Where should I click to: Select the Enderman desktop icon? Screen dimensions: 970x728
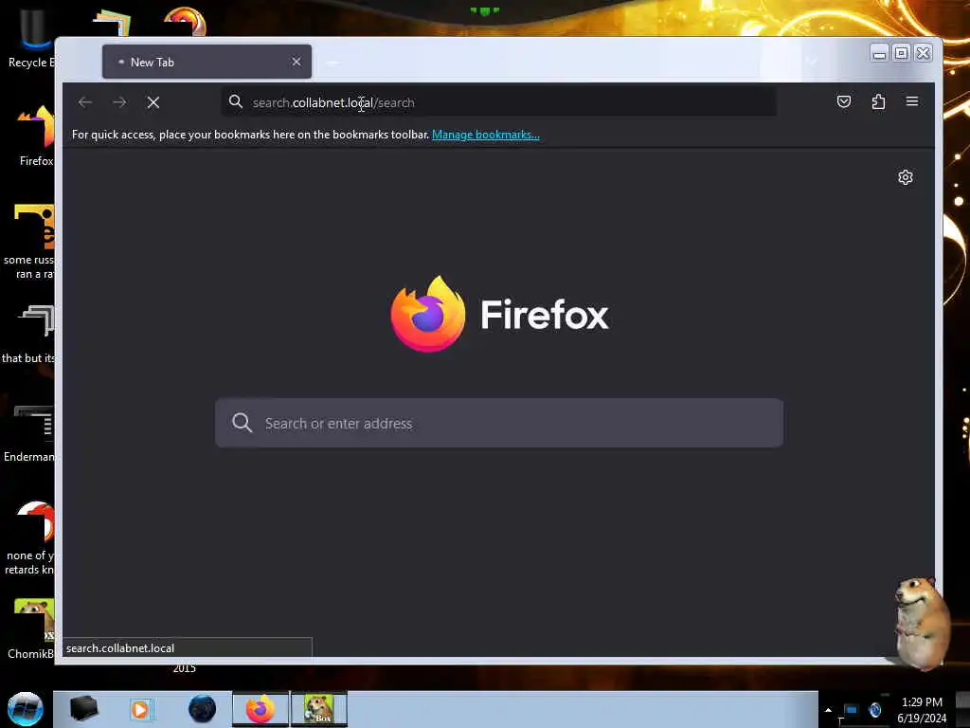[29, 433]
